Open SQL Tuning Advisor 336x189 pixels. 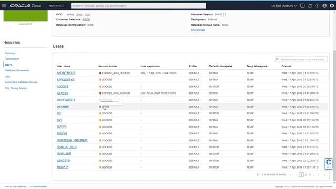(x=16, y=88)
